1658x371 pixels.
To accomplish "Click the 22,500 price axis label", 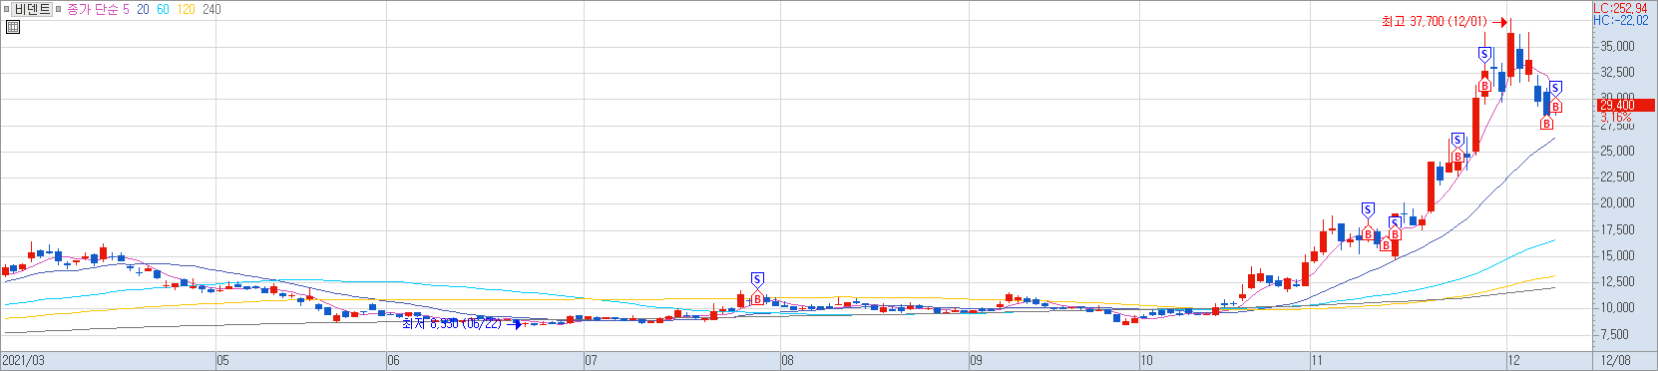I will pyautogui.click(x=1616, y=177).
